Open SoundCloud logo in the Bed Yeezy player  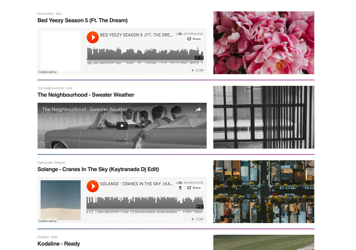[190, 34]
